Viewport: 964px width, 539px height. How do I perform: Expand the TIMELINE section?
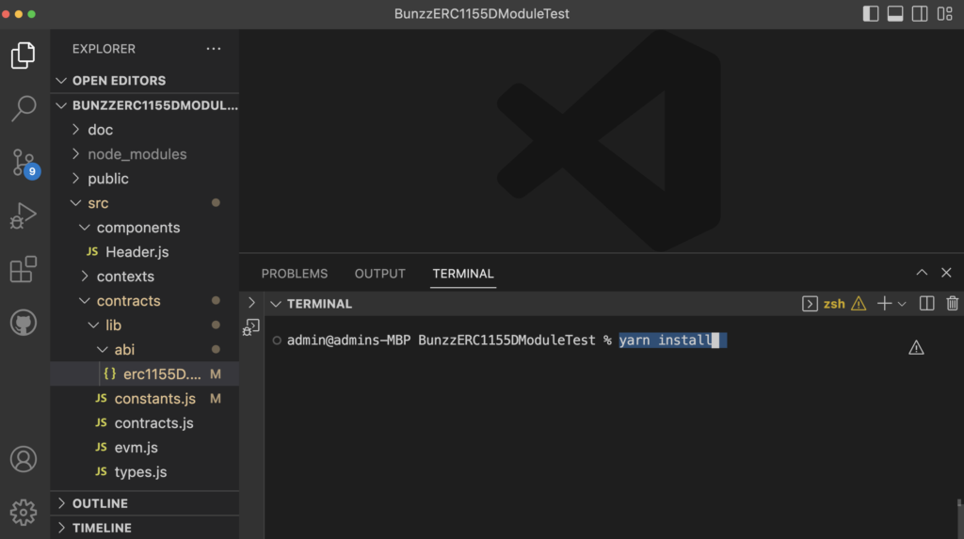[144, 528]
